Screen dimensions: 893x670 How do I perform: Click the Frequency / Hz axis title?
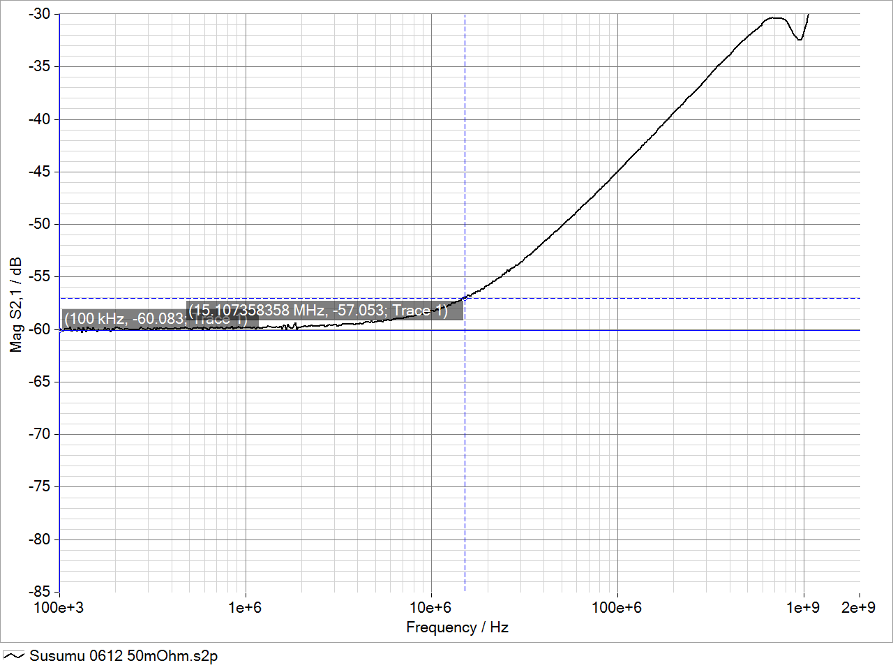coord(457,627)
